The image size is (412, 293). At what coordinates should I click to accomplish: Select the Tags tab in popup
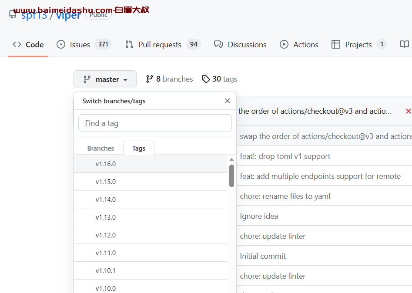click(139, 148)
